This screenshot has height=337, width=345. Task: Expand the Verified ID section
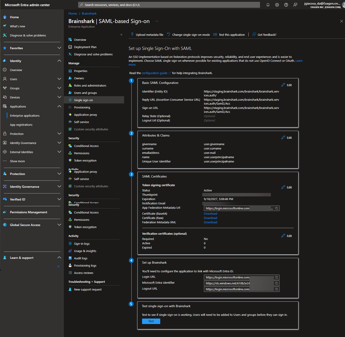point(59,200)
